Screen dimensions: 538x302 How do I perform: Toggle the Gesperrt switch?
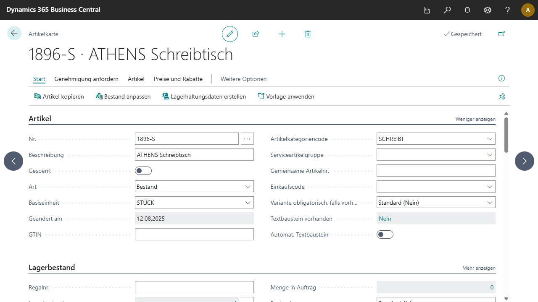click(143, 171)
